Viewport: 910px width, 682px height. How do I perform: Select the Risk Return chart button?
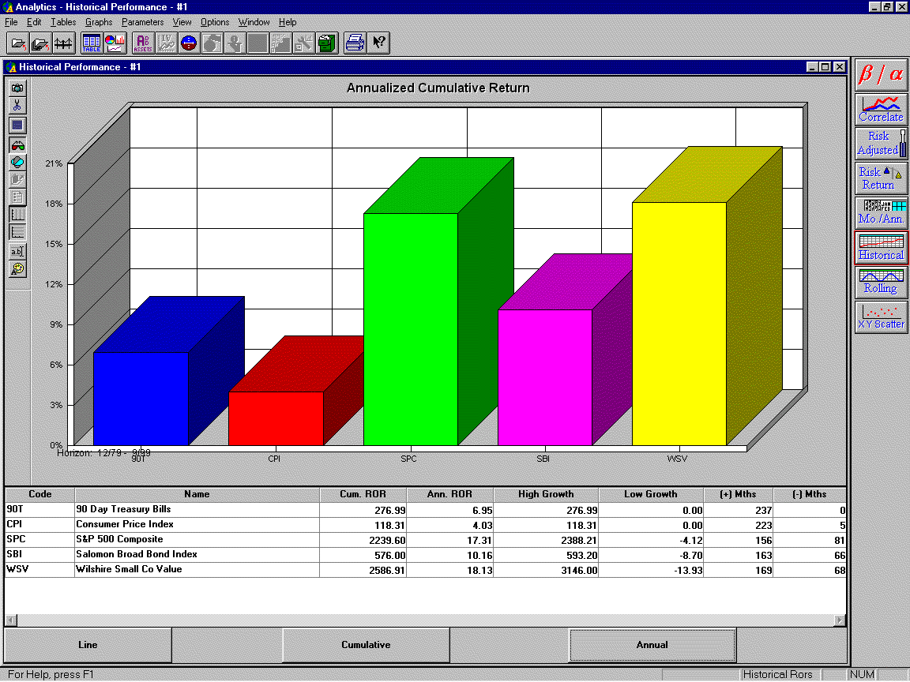pos(881,178)
